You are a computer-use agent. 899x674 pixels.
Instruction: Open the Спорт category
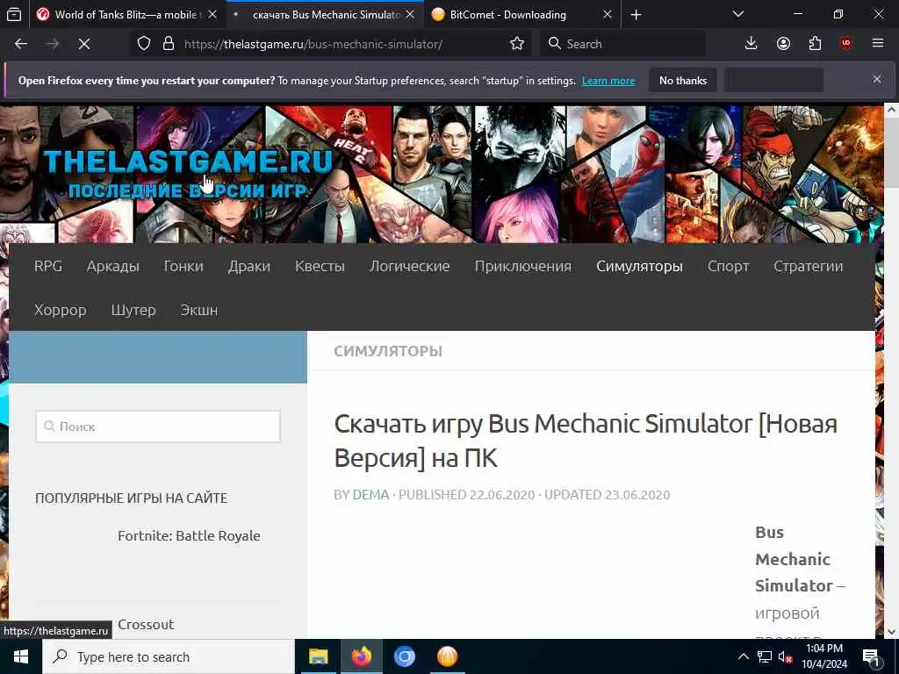coord(728,266)
